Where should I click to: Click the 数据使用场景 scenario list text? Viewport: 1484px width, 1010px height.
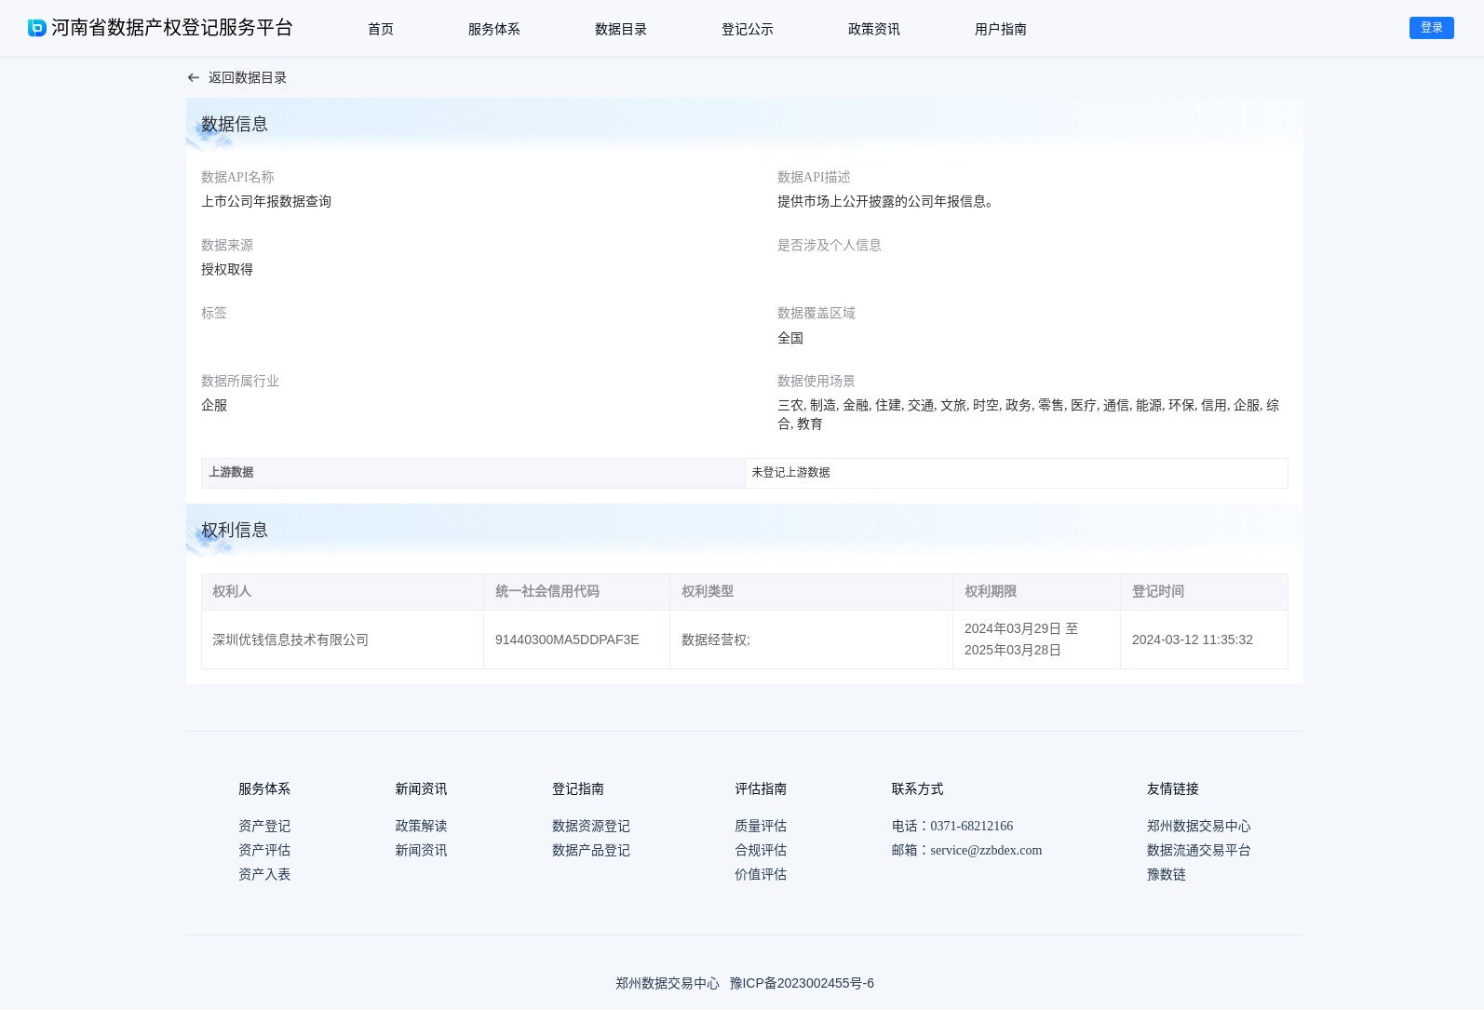1028,414
